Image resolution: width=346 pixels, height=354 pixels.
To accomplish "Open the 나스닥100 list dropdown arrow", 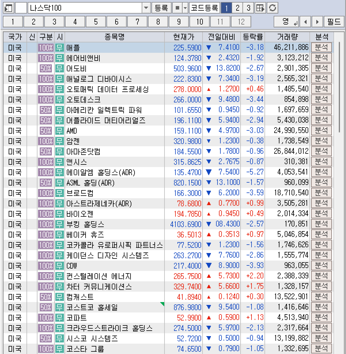I will pyautogui.click(x=146, y=8).
